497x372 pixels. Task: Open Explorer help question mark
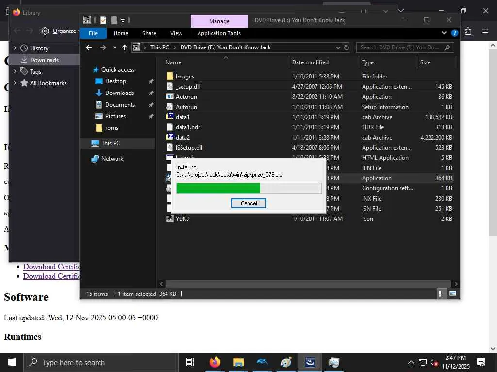[454, 33]
